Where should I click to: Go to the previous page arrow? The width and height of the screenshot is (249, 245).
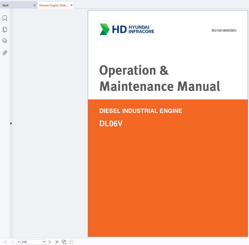tap(13, 242)
